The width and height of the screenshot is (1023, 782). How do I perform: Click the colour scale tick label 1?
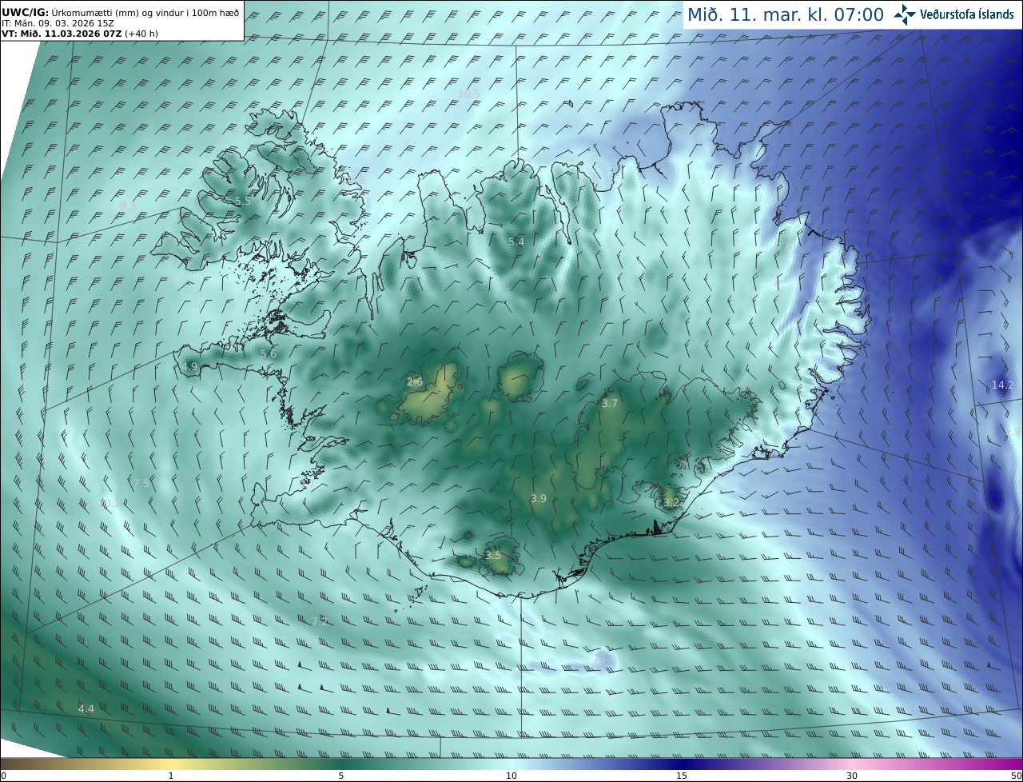(171, 776)
